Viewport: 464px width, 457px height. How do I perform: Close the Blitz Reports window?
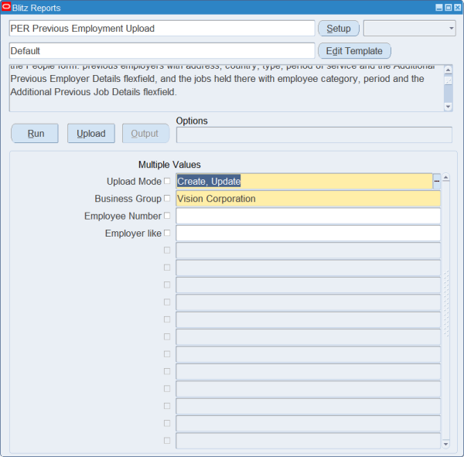(x=458, y=8)
